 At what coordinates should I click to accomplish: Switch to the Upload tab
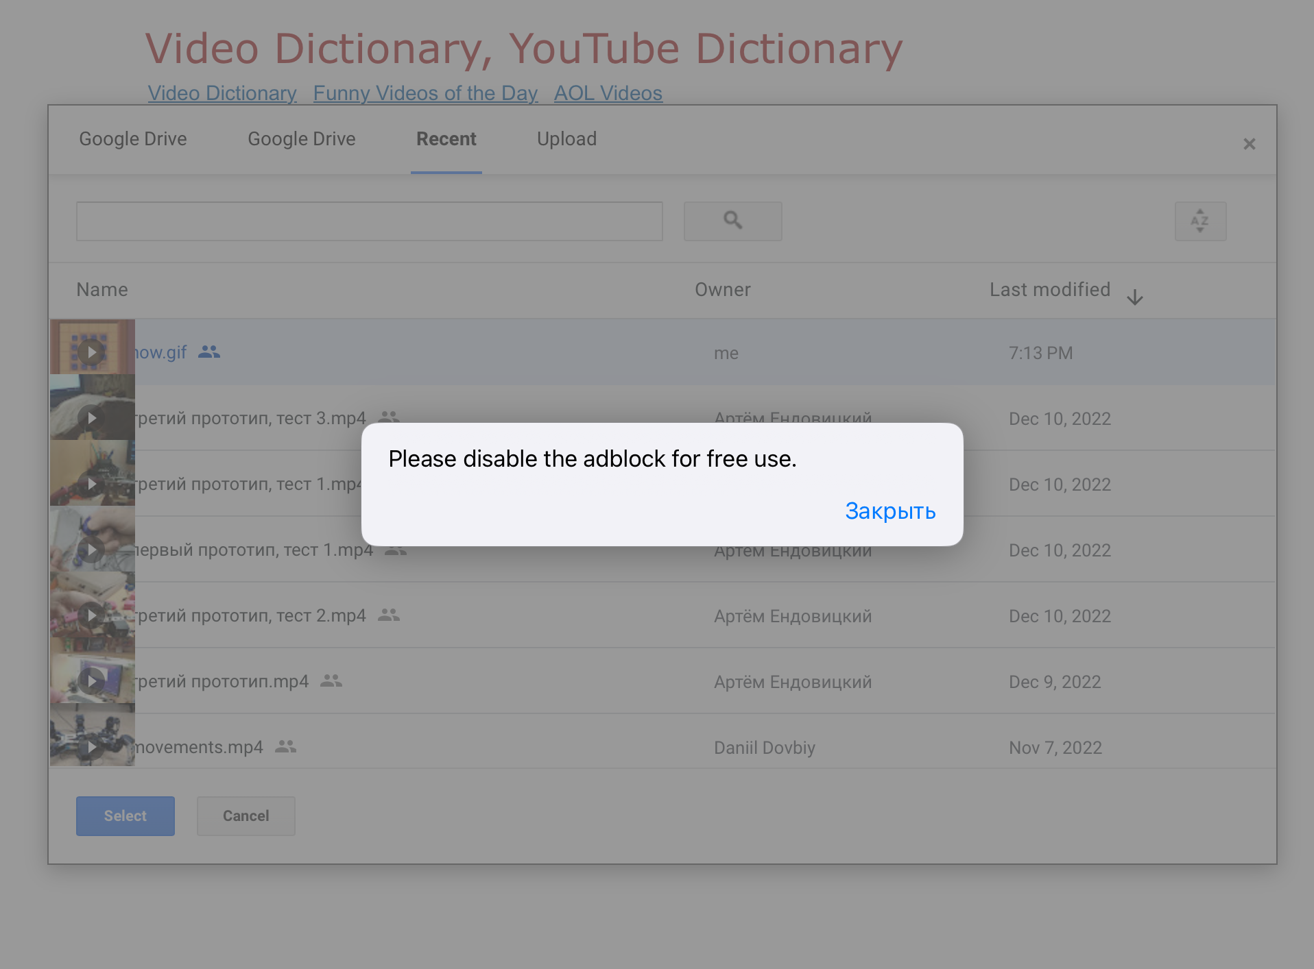pos(566,138)
